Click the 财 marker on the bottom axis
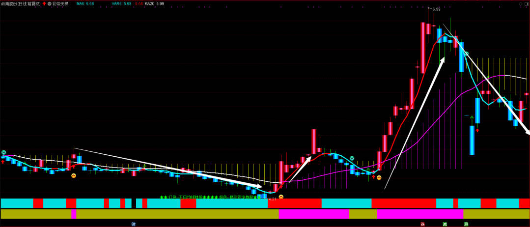This screenshot has height=227, width=530. pyautogui.click(x=133, y=224)
